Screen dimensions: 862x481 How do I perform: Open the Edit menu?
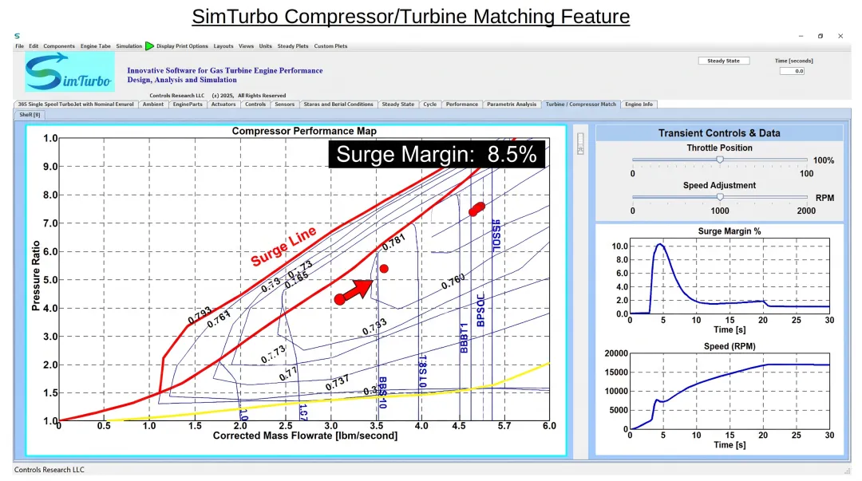pos(34,46)
